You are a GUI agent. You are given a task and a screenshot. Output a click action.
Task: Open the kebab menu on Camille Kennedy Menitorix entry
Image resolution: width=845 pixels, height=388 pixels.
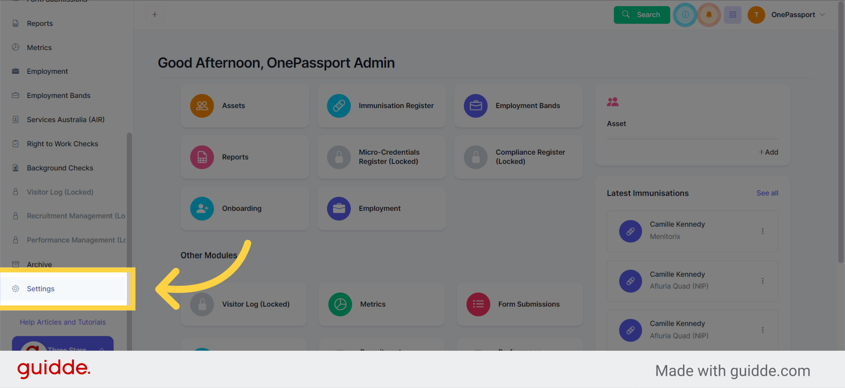point(763,231)
